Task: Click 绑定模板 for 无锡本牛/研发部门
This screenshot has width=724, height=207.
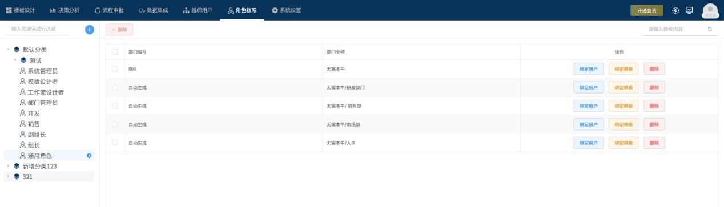Action: (624, 87)
